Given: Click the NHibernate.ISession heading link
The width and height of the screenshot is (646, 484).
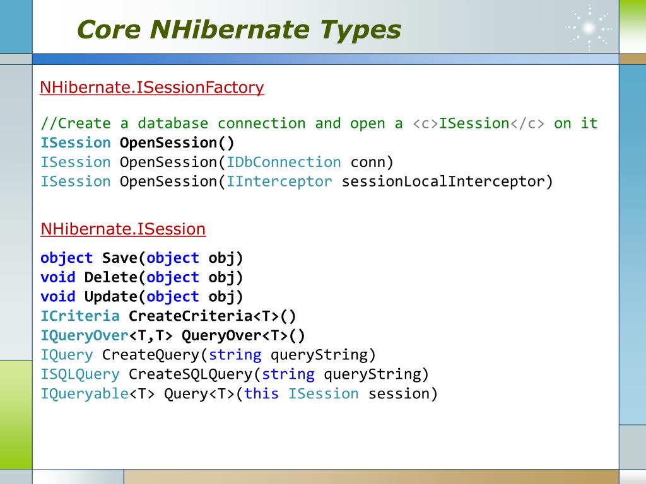Looking at the screenshot, I should click(x=123, y=229).
